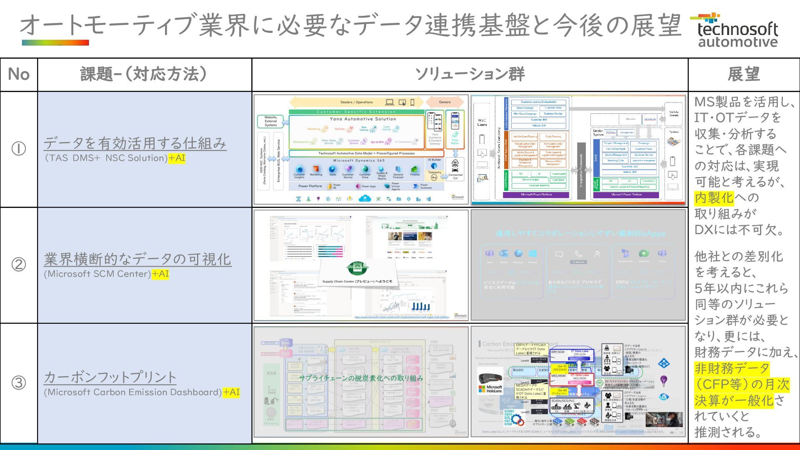Click the Website, External Systems box
The width and height of the screenshot is (800, 450).
click(270, 121)
